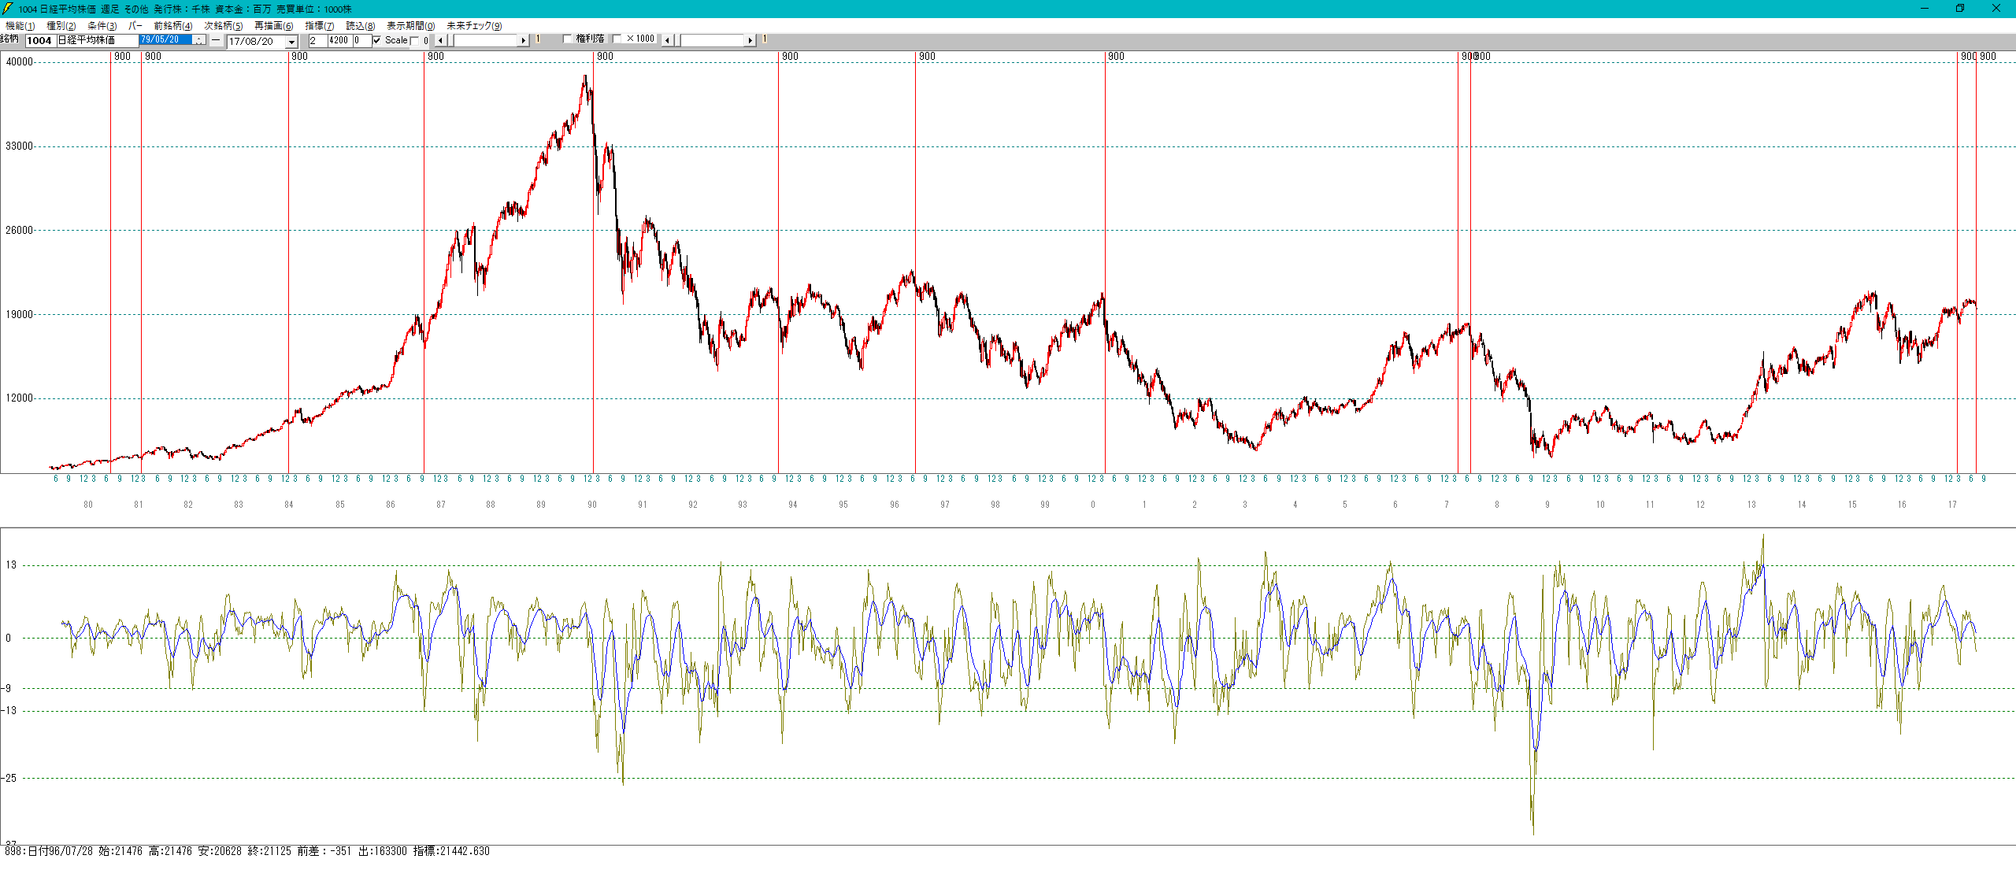Expand the 17/08/20 end date dropdown
The height and width of the screenshot is (870, 2016).
(291, 42)
